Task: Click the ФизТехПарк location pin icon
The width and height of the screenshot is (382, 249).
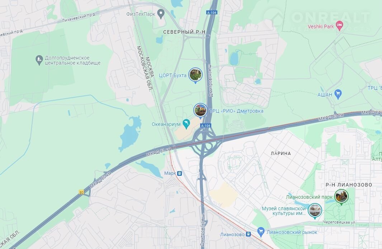Action: pos(161,14)
